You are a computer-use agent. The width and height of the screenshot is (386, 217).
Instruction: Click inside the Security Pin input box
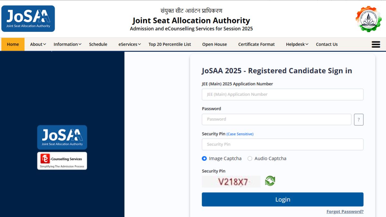(282, 144)
